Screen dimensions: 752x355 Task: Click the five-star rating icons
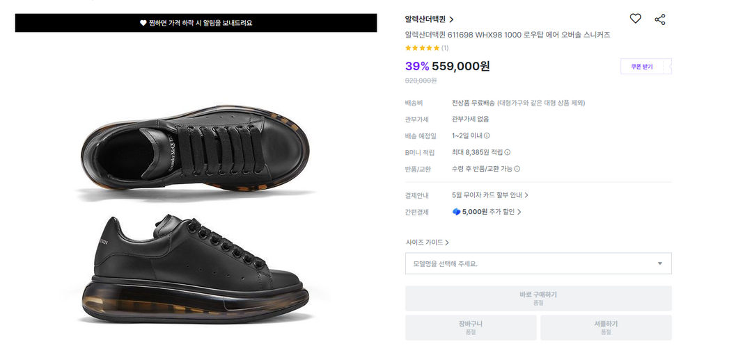pyautogui.click(x=422, y=48)
